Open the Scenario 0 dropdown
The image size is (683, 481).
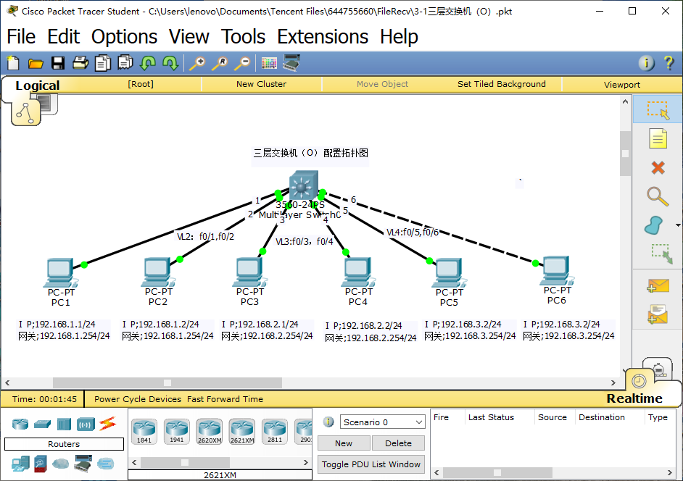pyautogui.click(x=382, y=422)
